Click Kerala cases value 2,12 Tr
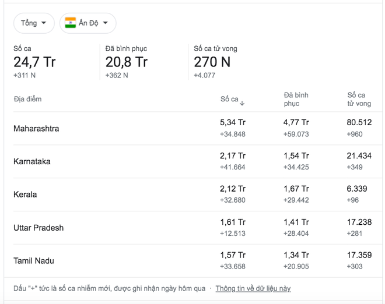Viewport: 385px width, 304px height. pos(233,189)
